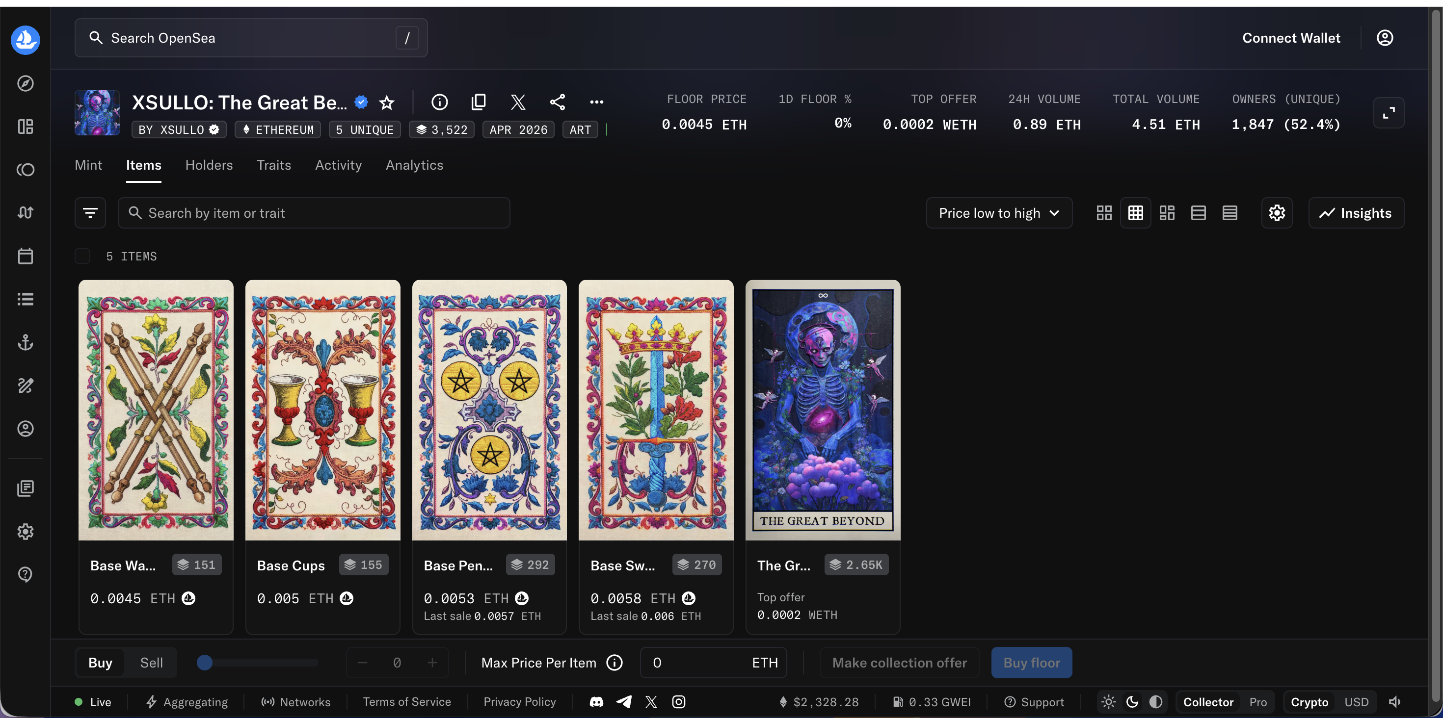Viewport: 1443px width, 718px height.
Task: Click the item quantity slider handle
Action: [x=205, y=663]
